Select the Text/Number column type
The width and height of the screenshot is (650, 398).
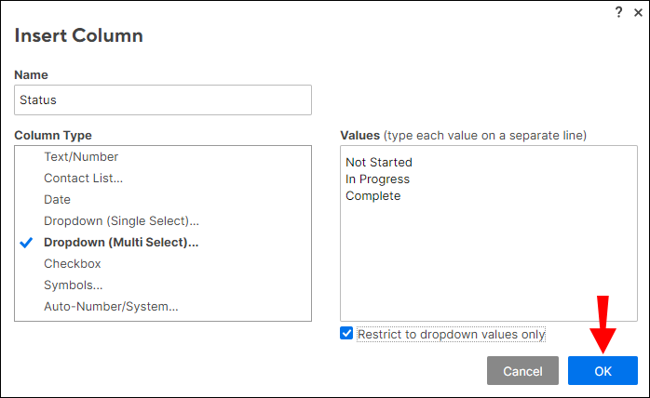tap(81, 157)
